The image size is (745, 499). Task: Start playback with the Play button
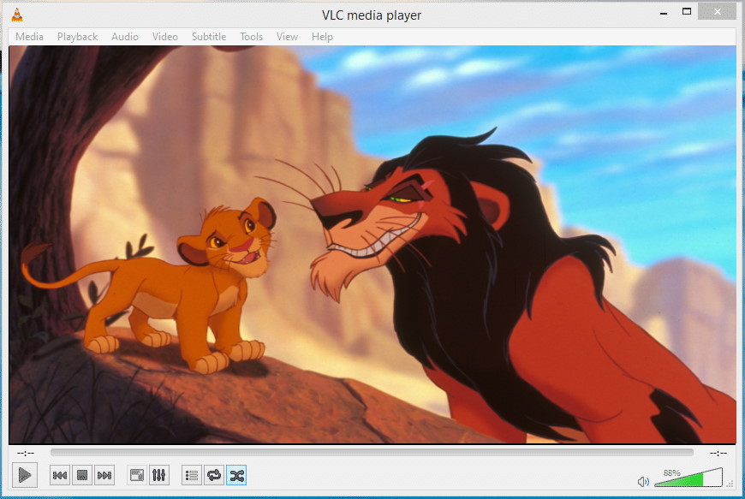coord(25,475)
